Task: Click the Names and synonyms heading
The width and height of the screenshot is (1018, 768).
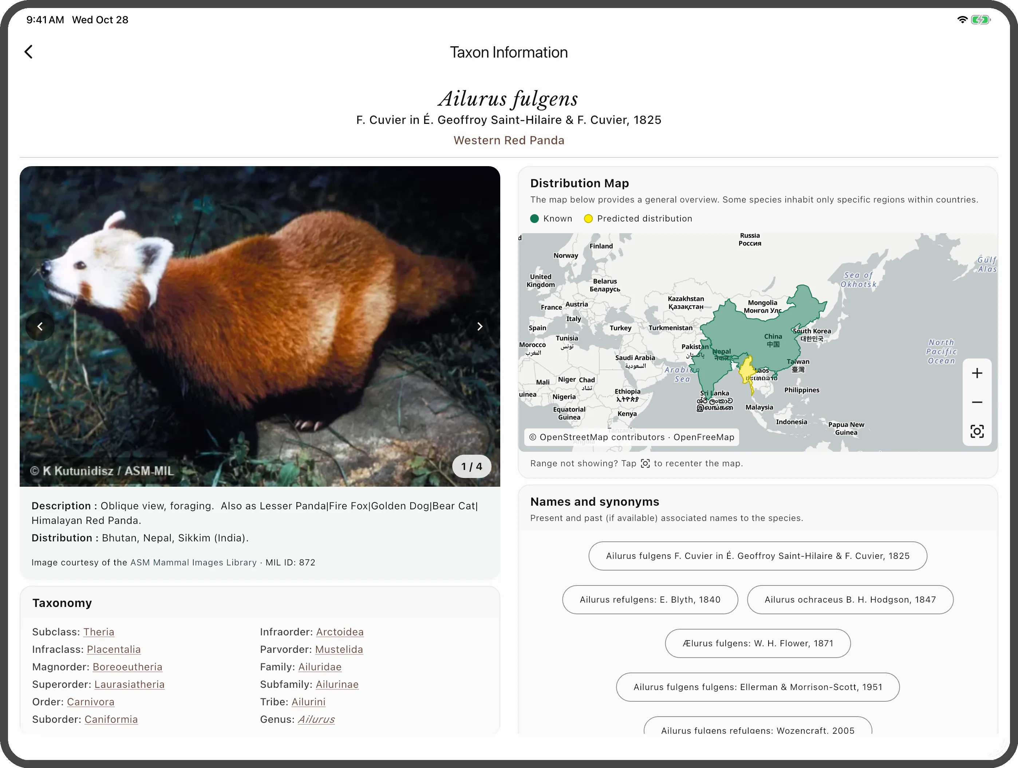Action: tap(595, 501)
